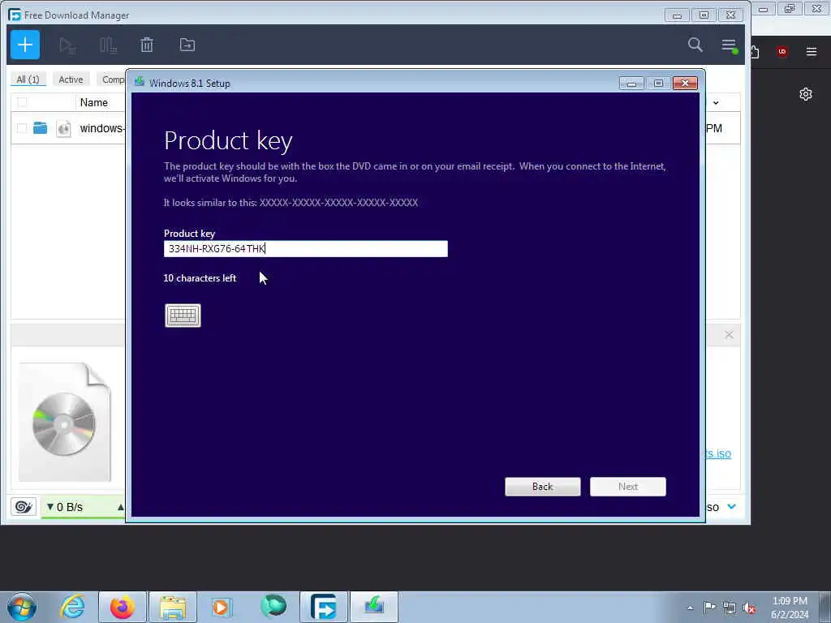Check the windows download row checkbox
831x623 pixels.
click(22, 128)
